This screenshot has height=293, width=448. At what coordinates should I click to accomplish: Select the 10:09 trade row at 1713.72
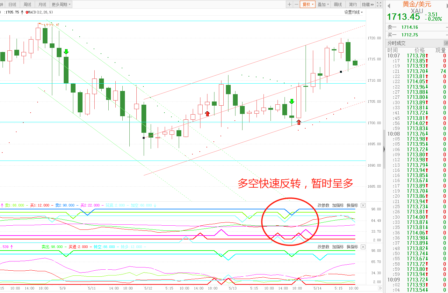[417, 280]
